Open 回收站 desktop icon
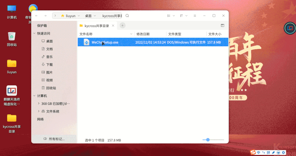Image resolution: width=296 pixels, height=156 pixels. click(12, 39)
